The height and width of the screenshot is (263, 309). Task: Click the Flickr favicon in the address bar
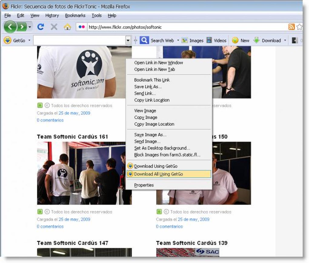(x=81, y=27)
